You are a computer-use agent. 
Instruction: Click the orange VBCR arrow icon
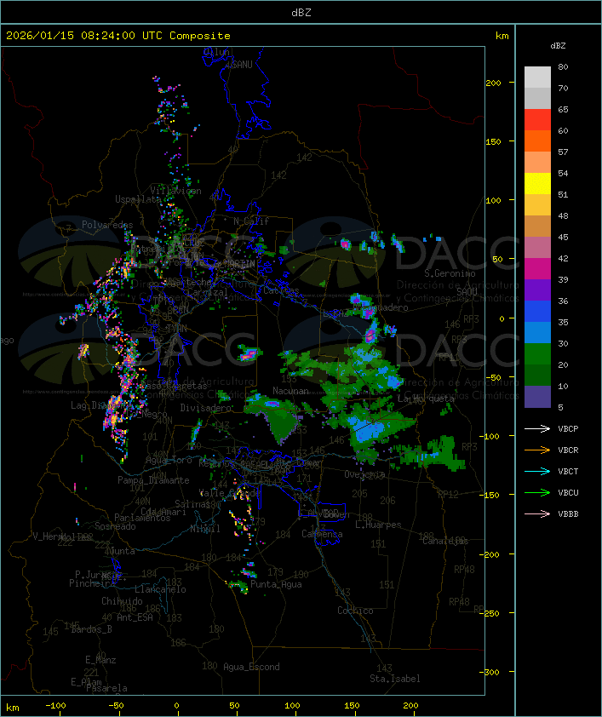pyautogui.click(x=538, y=450)
